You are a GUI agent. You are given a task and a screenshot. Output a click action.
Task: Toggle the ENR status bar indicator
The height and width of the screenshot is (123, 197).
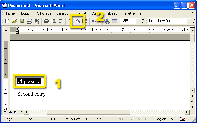tap(120, 119)
